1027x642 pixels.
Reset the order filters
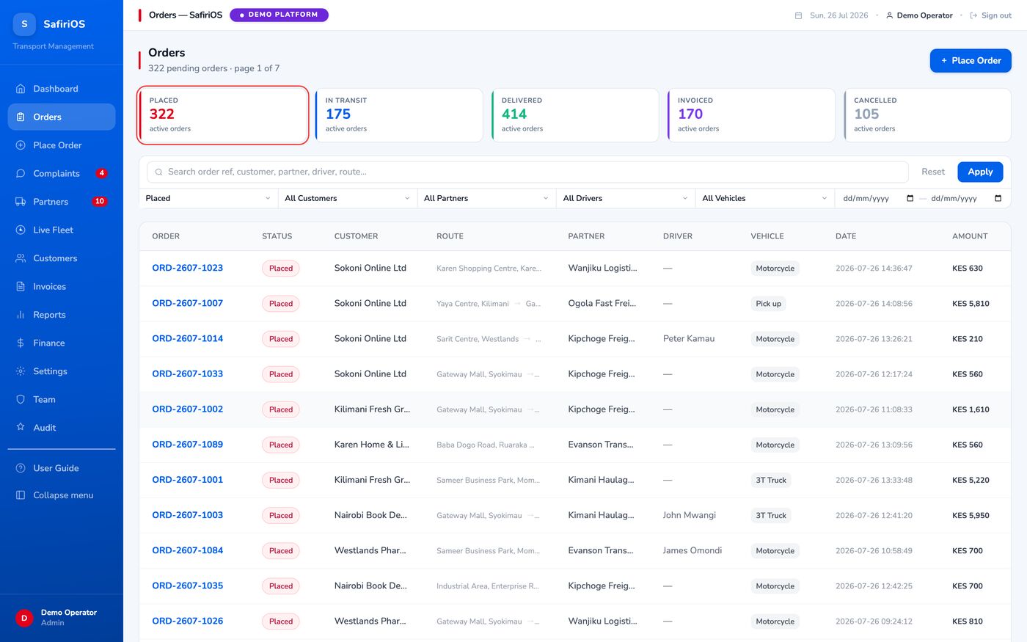click(933, 172)
